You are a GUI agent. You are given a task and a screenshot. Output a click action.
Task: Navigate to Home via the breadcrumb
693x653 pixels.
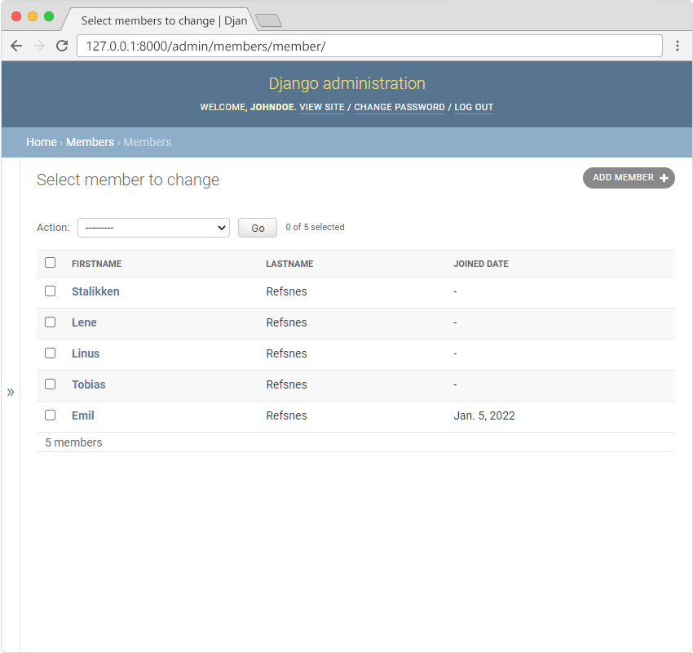pyautogui.click(x=42, y=141)
